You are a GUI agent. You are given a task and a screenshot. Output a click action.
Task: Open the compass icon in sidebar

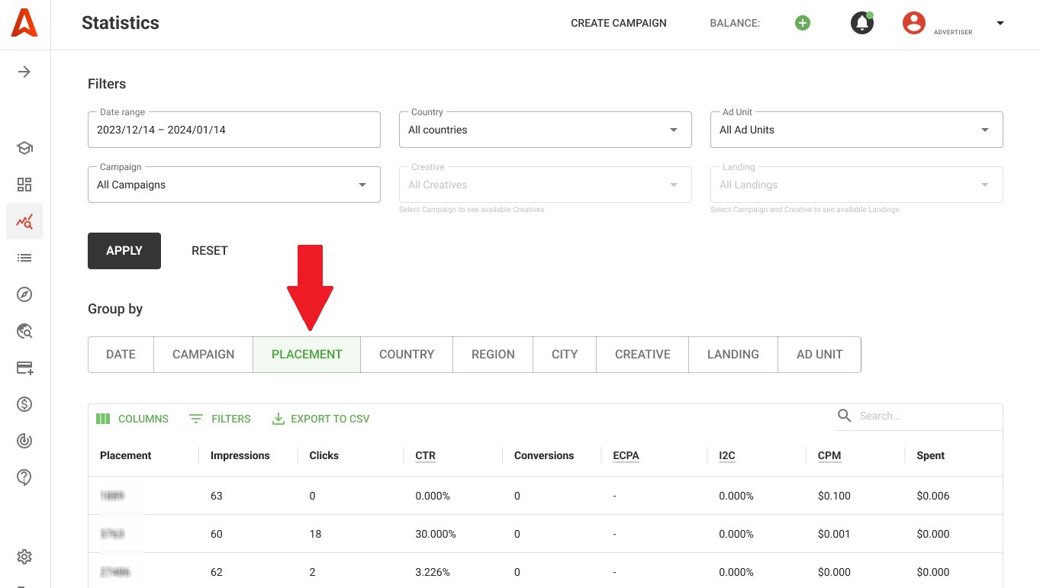[x=24, y=294]
